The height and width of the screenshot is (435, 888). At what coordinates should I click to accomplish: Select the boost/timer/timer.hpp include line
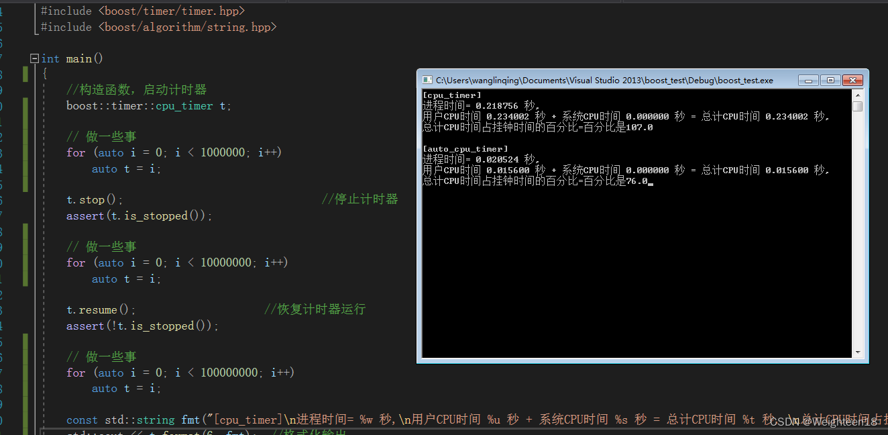(141, 10)
